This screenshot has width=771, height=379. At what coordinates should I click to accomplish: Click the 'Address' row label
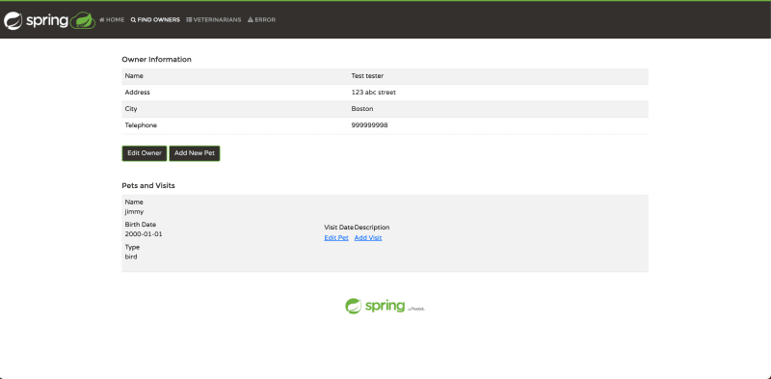pos(137,92)
